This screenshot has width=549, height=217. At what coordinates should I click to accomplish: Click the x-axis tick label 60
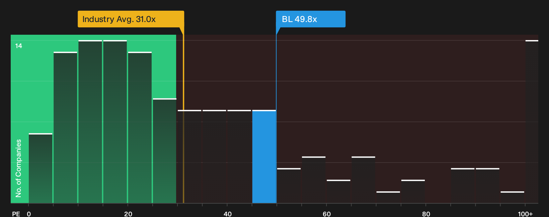coord(327,214)
